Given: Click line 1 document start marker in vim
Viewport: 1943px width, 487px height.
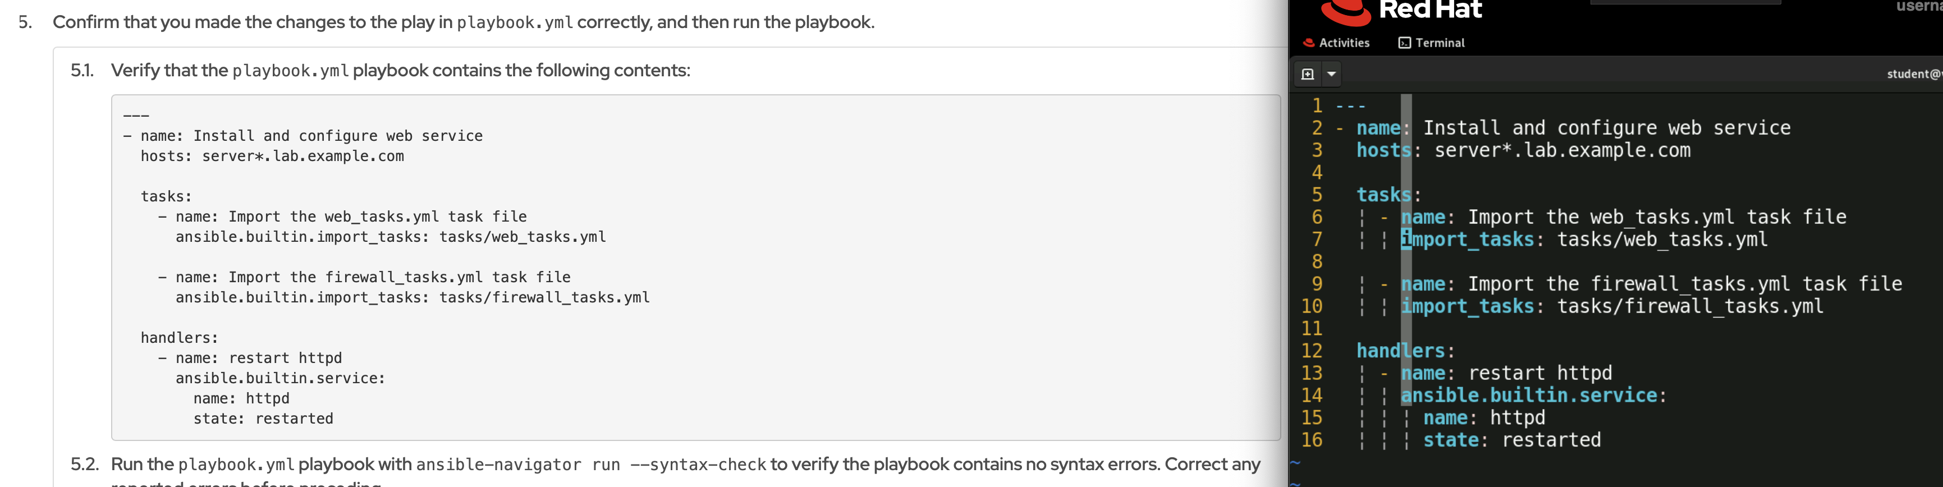Looking at the screenshot, I should 1350,105.
